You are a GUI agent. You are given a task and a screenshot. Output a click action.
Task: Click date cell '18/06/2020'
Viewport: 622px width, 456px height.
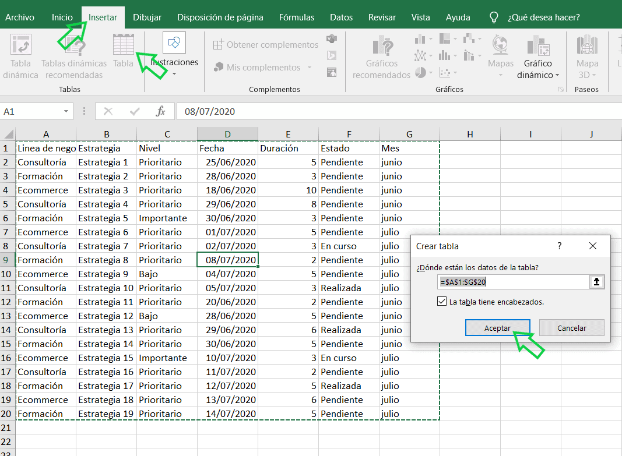228,190
